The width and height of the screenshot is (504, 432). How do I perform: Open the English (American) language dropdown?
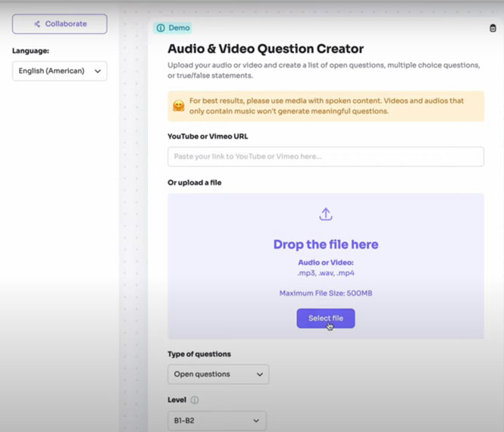click(59, 71)
